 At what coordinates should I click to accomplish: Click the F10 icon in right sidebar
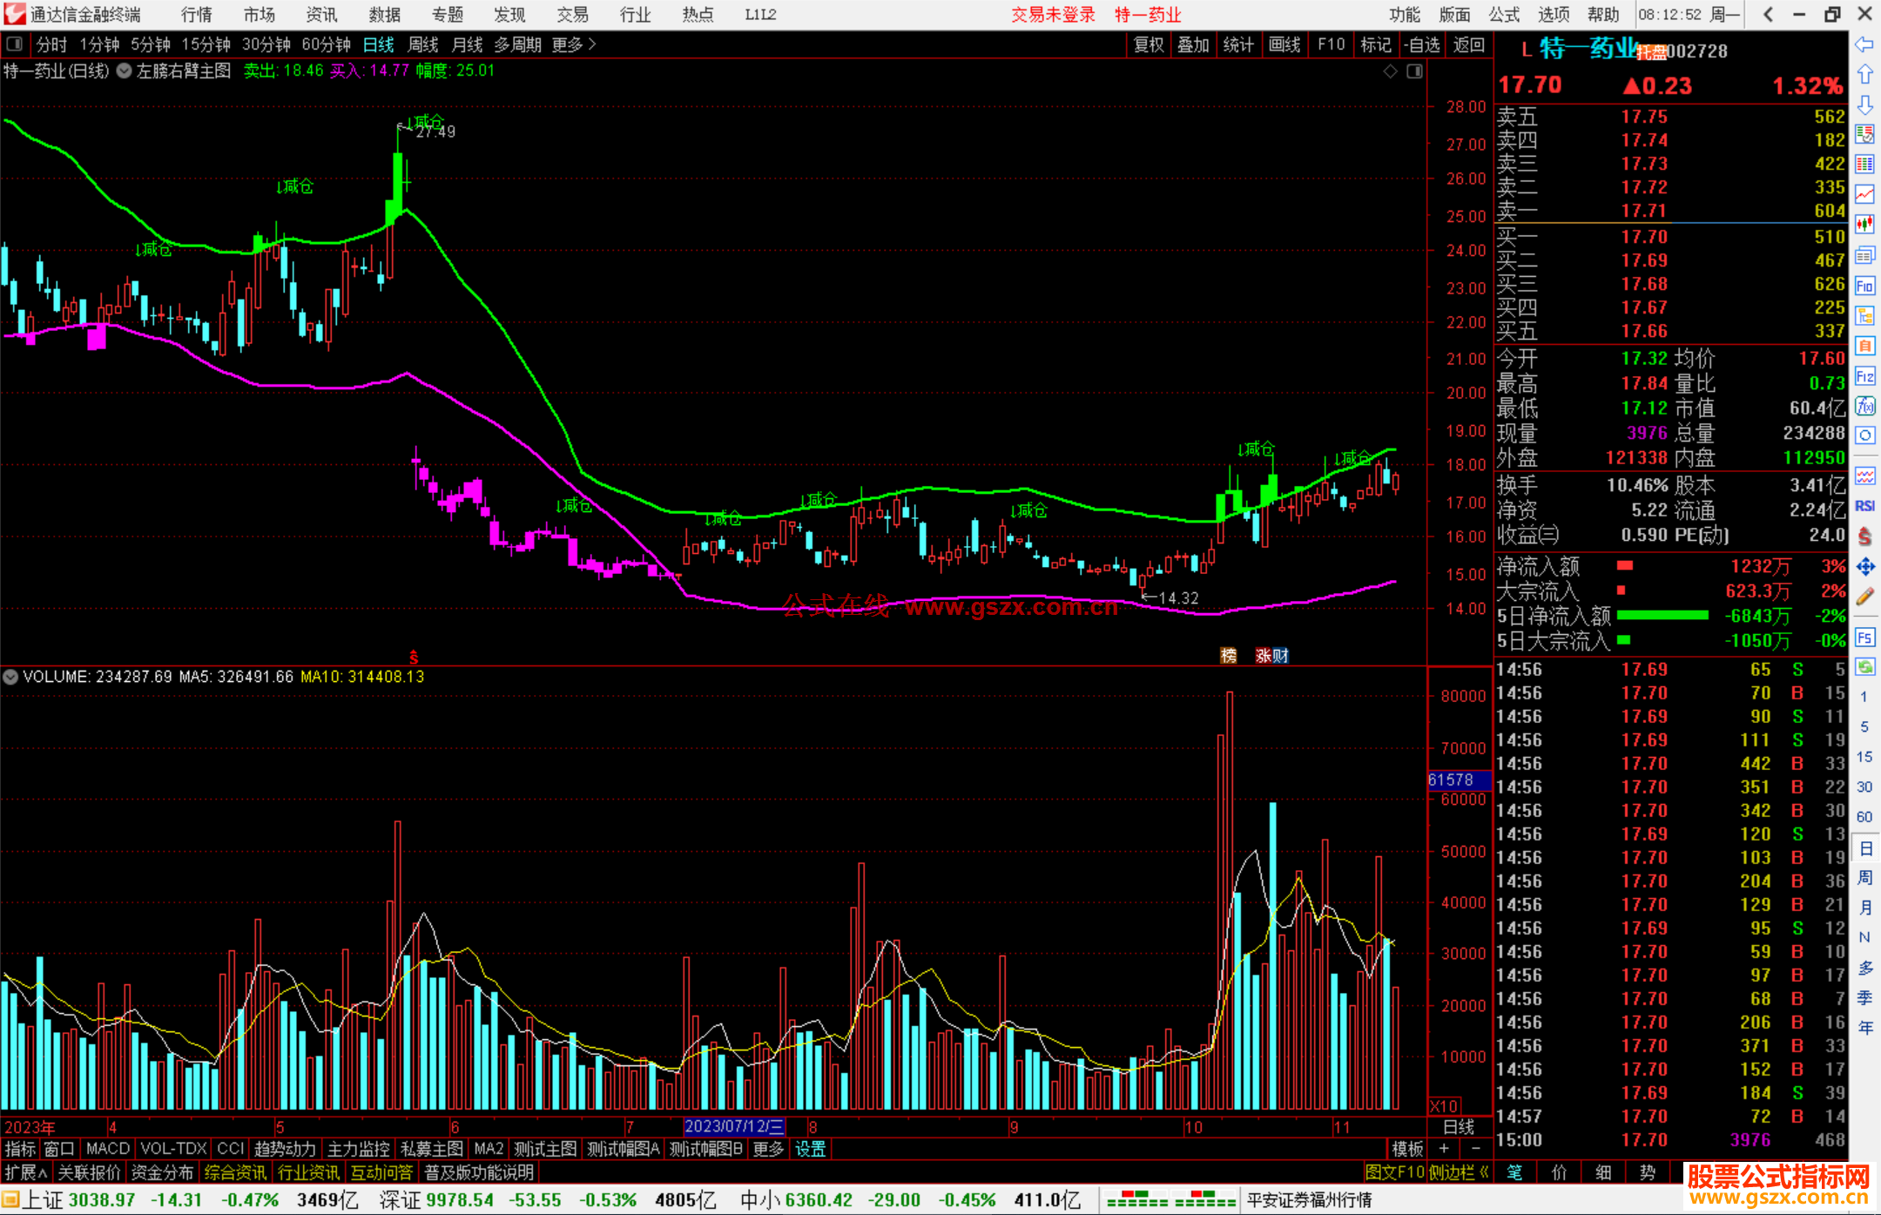1864,286
